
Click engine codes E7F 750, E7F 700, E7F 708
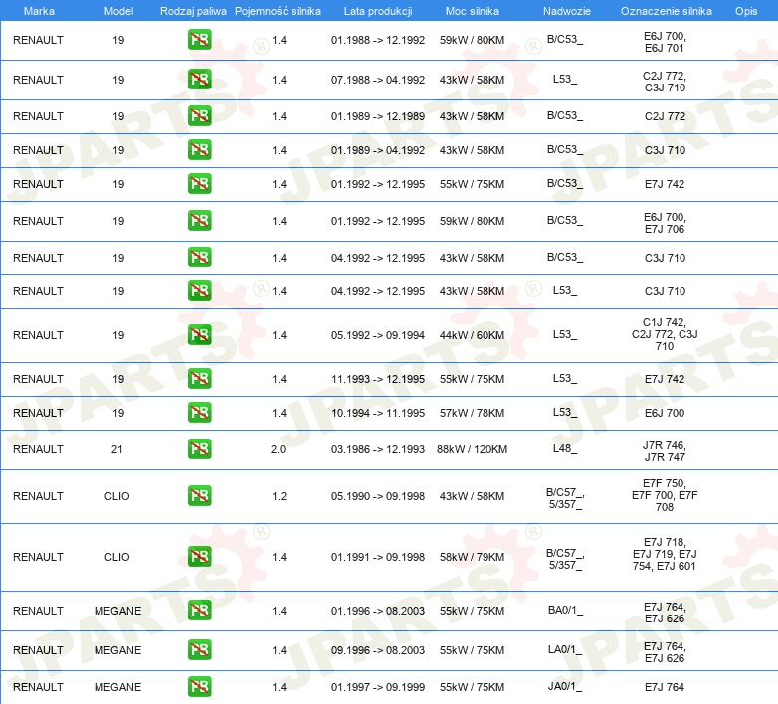coord(665,495)
